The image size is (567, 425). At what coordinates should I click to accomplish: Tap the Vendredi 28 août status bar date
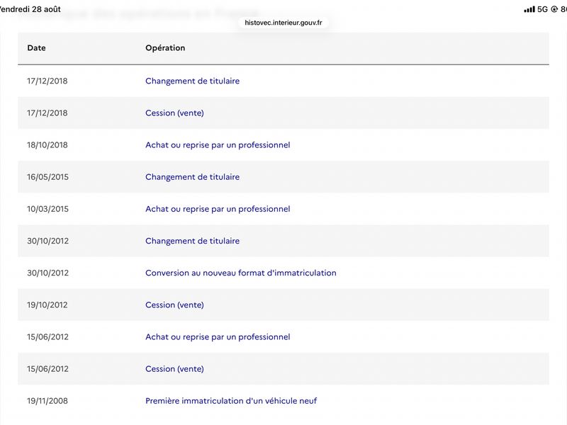click(30, 9)
